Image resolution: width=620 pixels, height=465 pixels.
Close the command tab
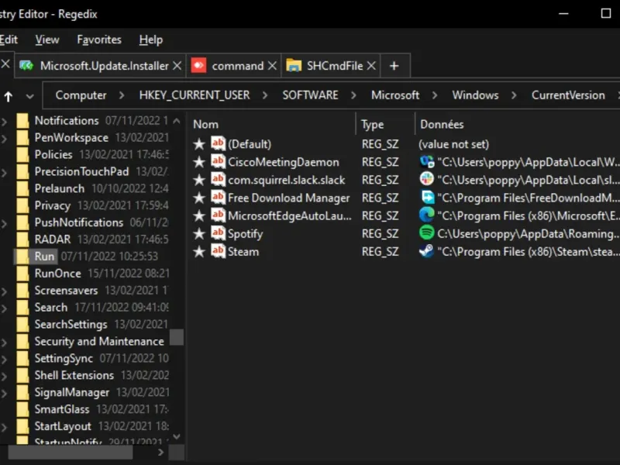[272, 66]
